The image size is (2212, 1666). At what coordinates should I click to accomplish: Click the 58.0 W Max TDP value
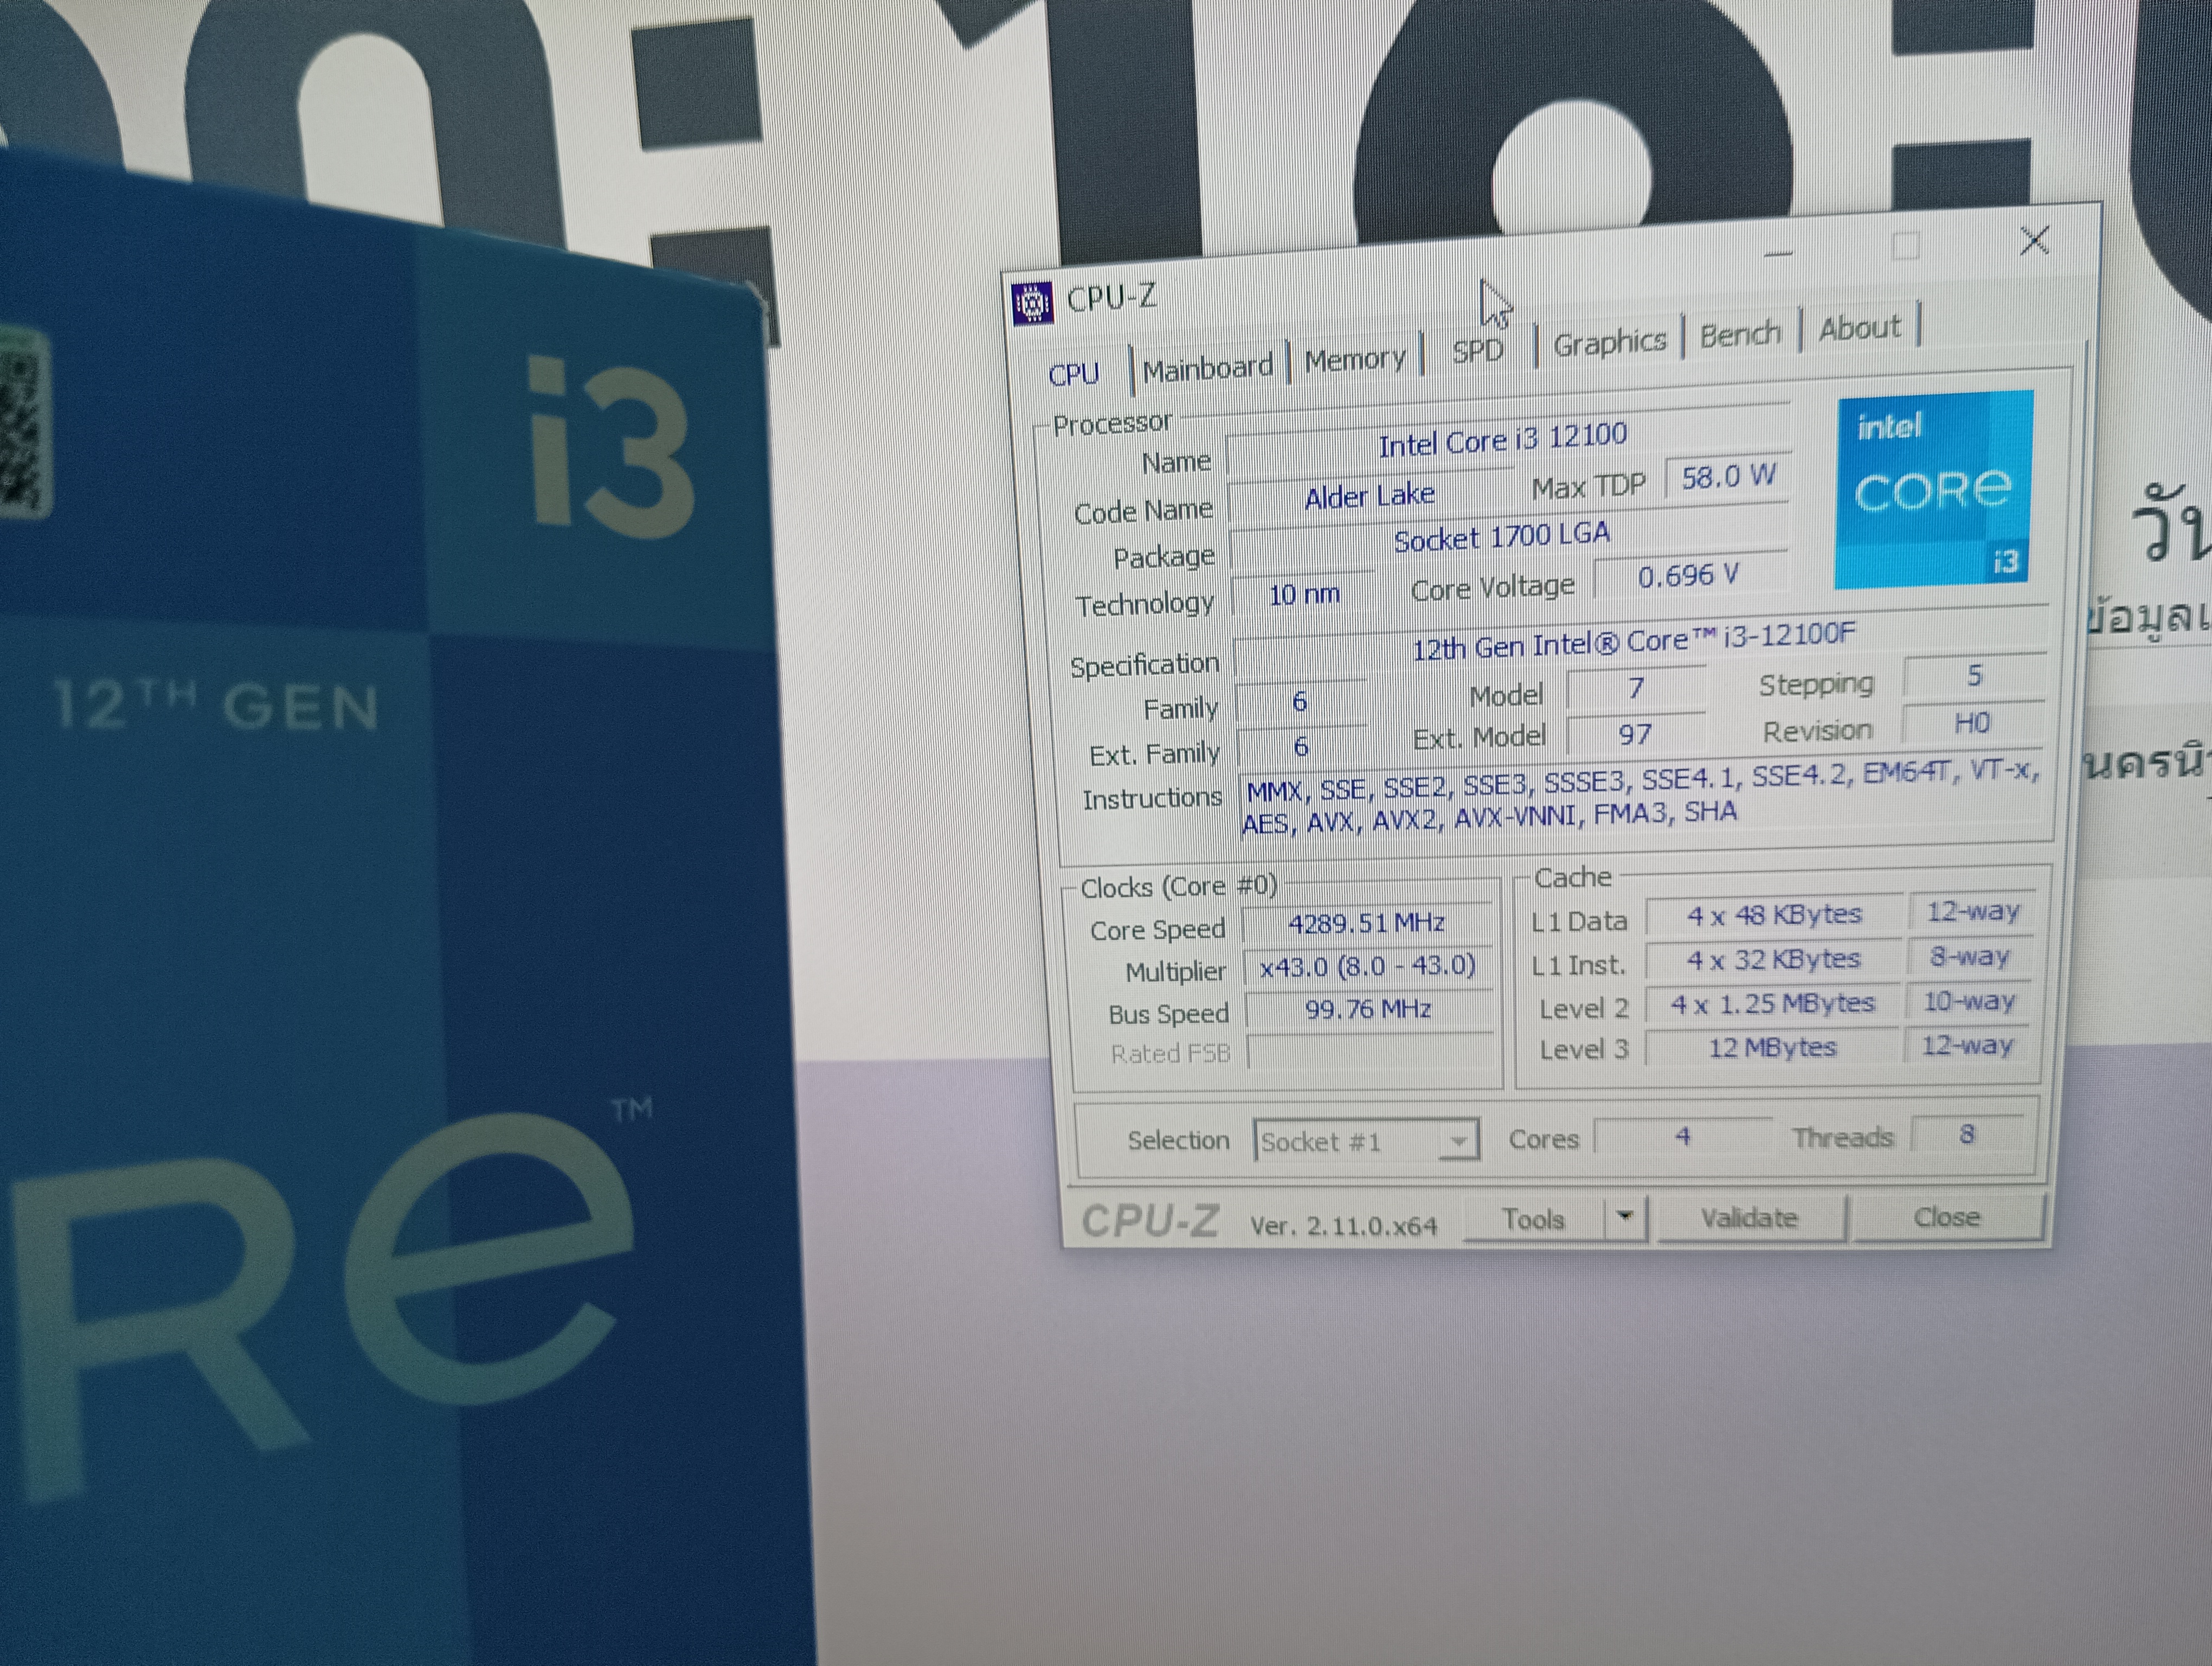[1727, 477]
